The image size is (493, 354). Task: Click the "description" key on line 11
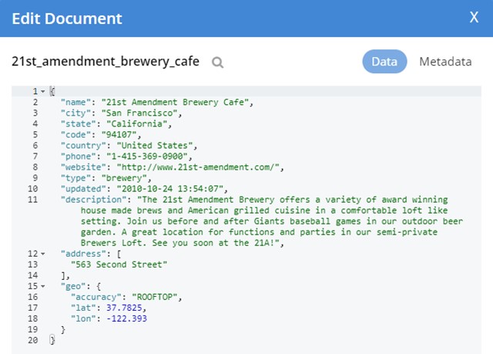(94, 200)
